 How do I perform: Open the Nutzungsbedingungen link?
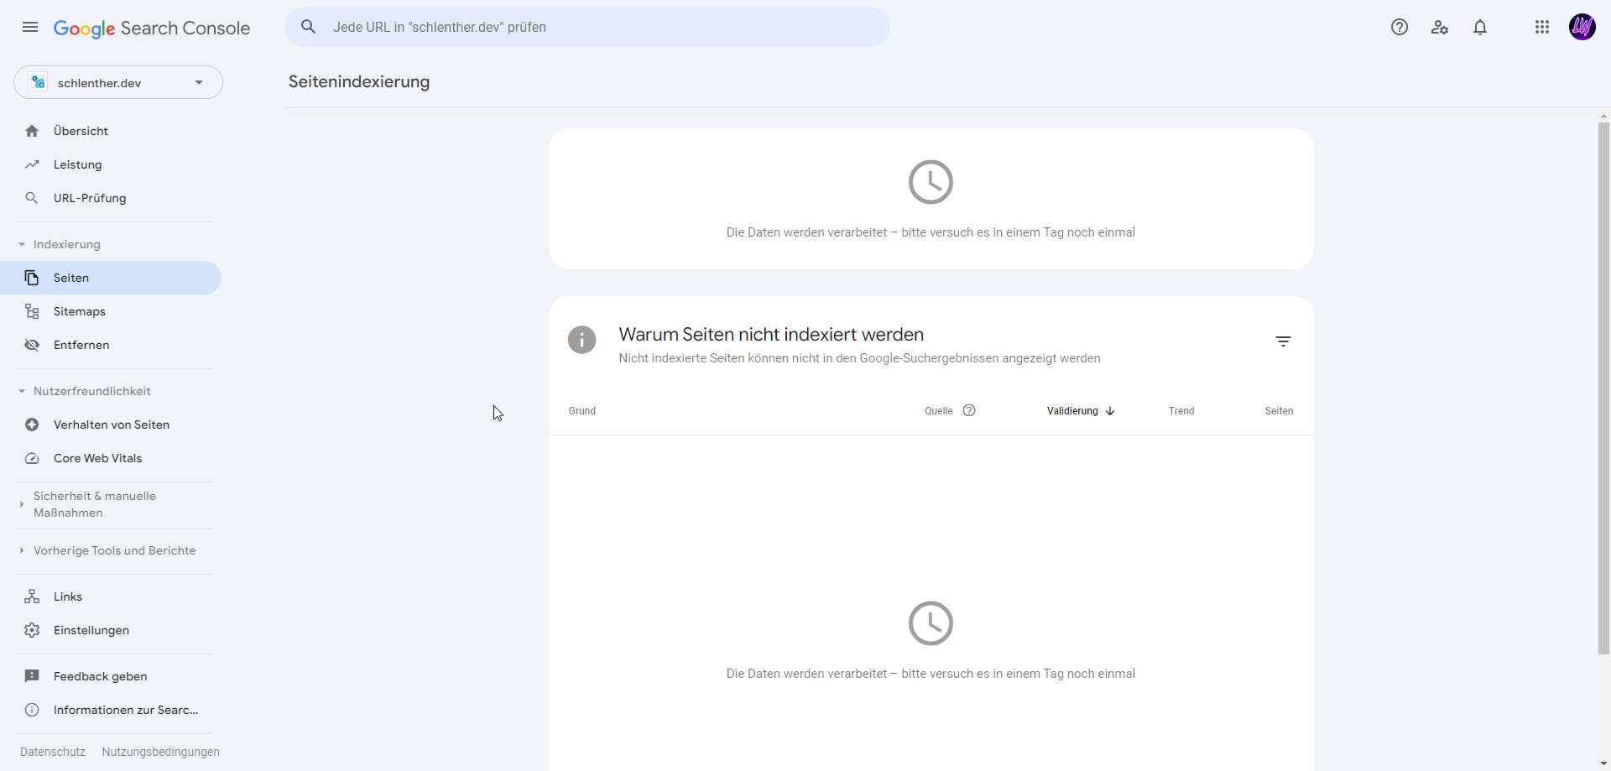[x=160, y=752]
